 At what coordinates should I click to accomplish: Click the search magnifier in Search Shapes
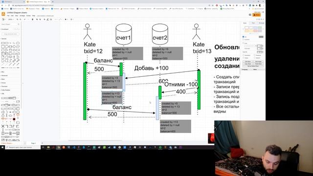pos(19,24)
